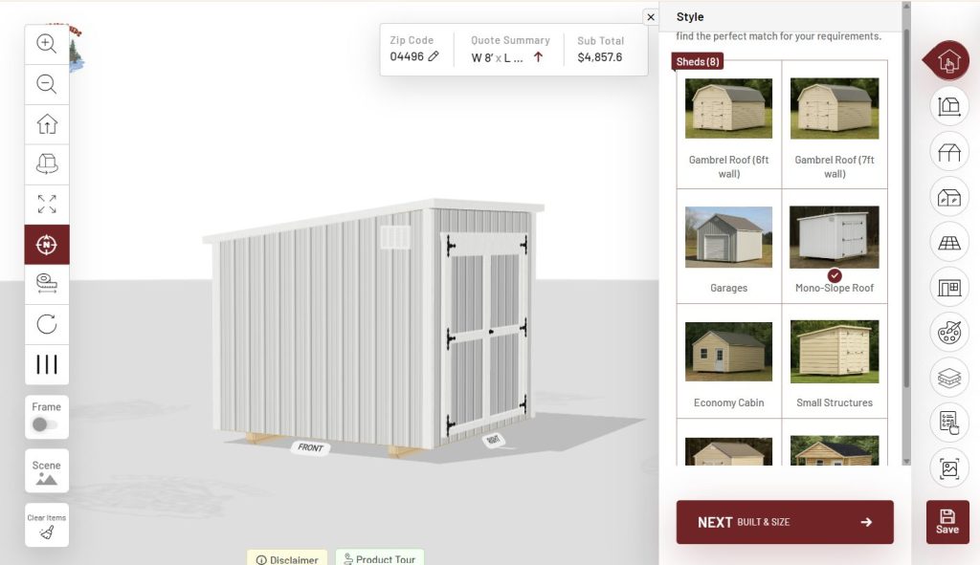Open the roof truss step icon
Image resolution: width=980 pixels, height=565 pixels.
click(x=948, y=152)
